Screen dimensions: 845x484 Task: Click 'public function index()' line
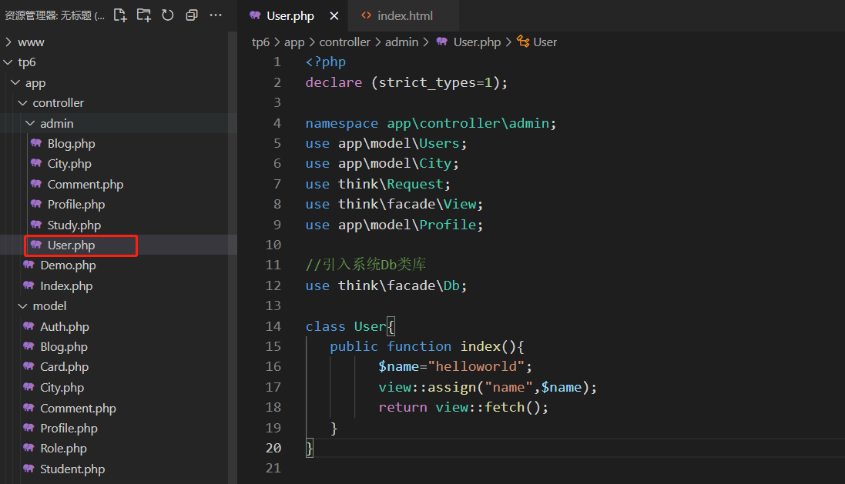tap(427, 347)
